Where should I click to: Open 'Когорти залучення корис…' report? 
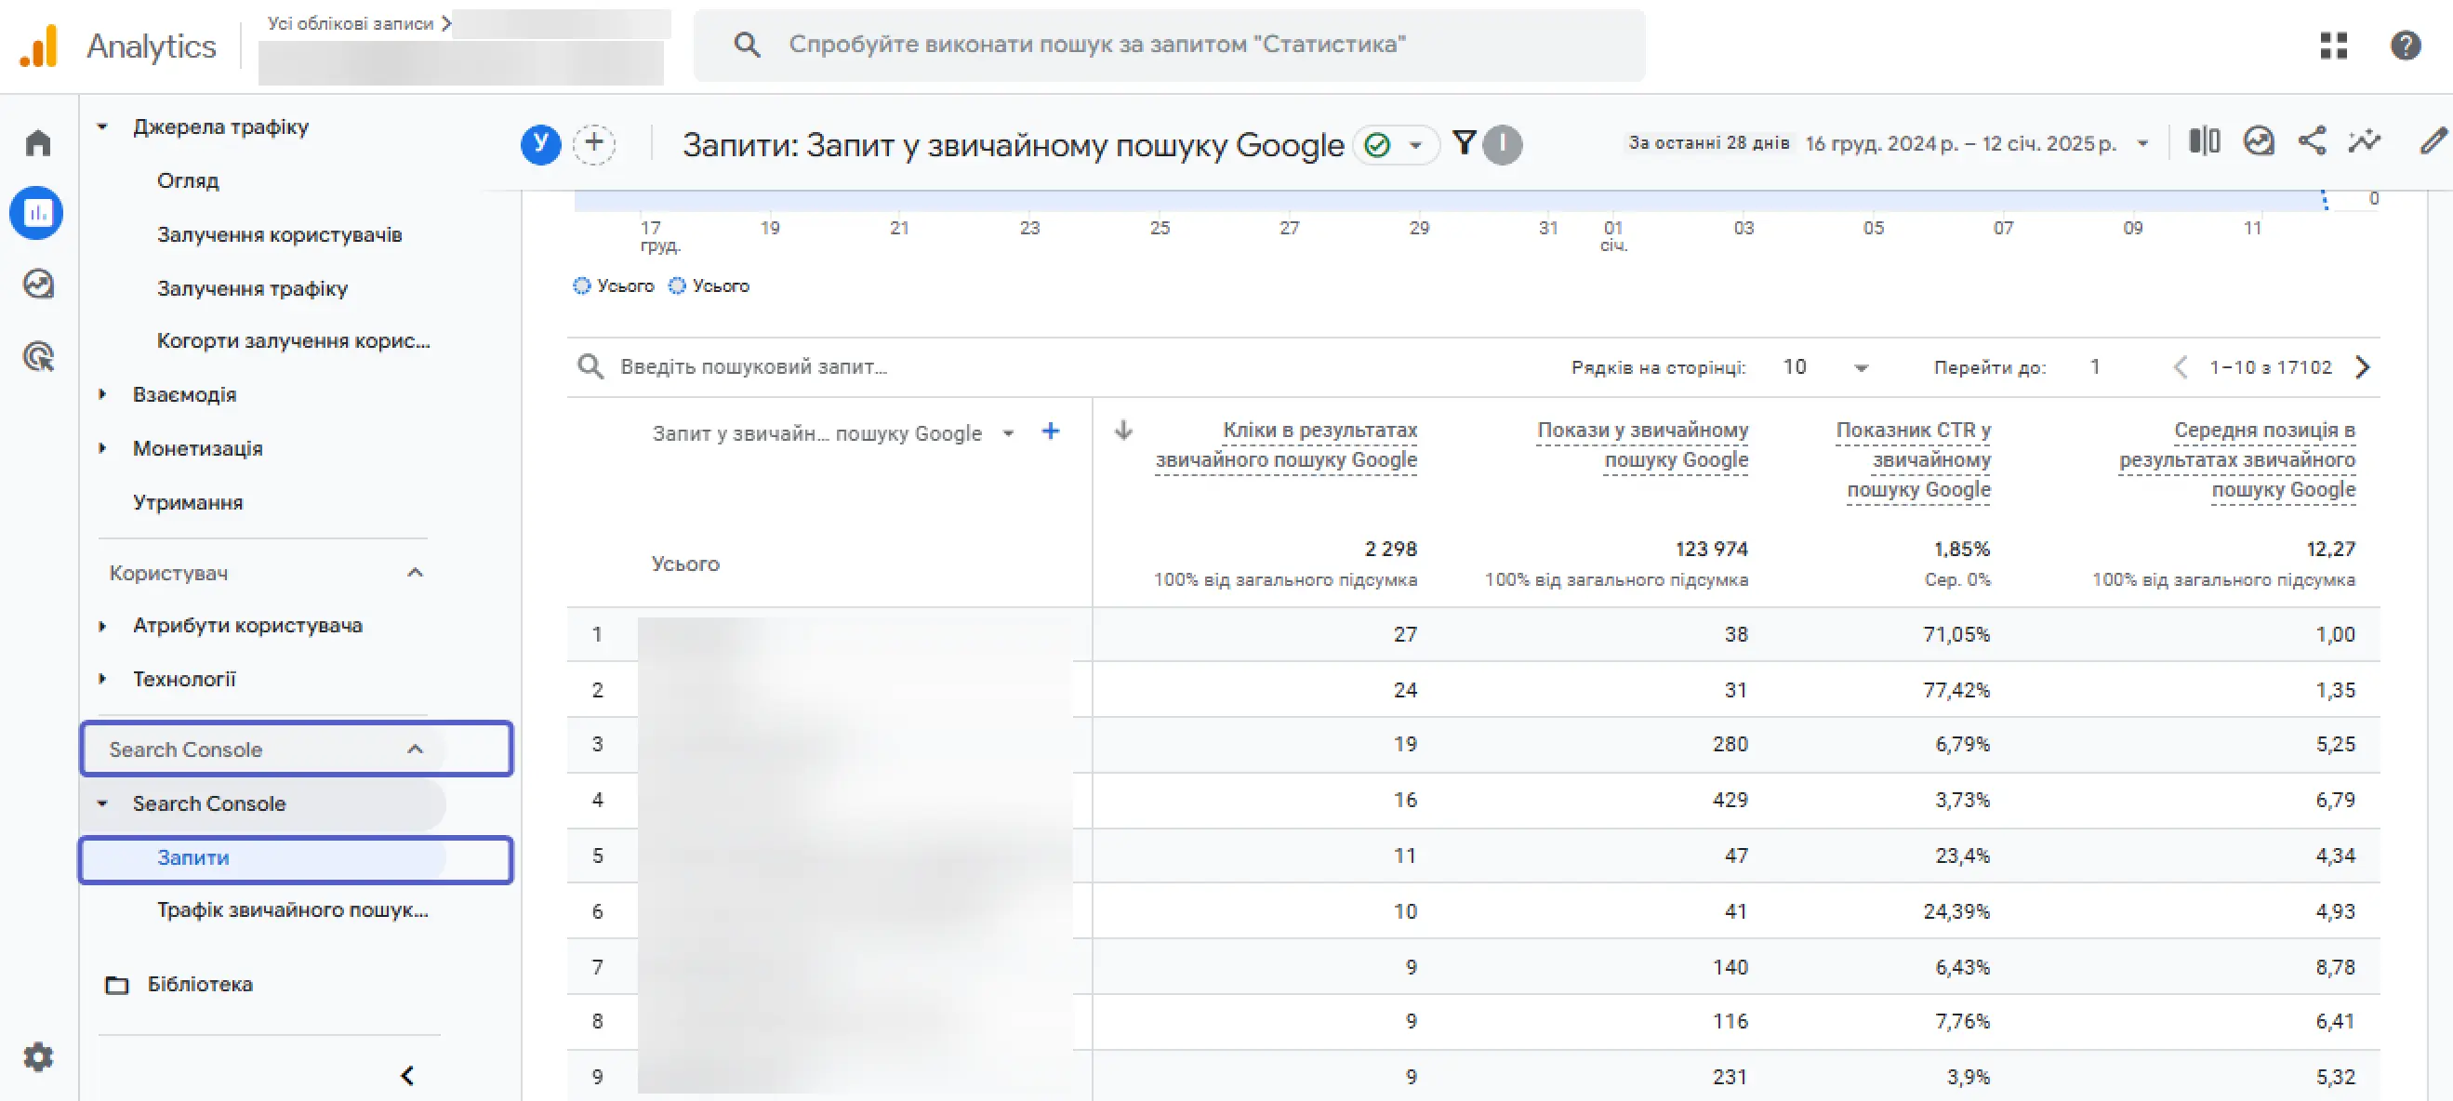click(293, 341)
